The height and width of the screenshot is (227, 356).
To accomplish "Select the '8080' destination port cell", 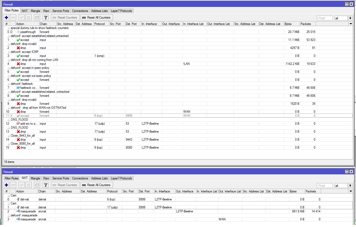I will tap(133, 148).
